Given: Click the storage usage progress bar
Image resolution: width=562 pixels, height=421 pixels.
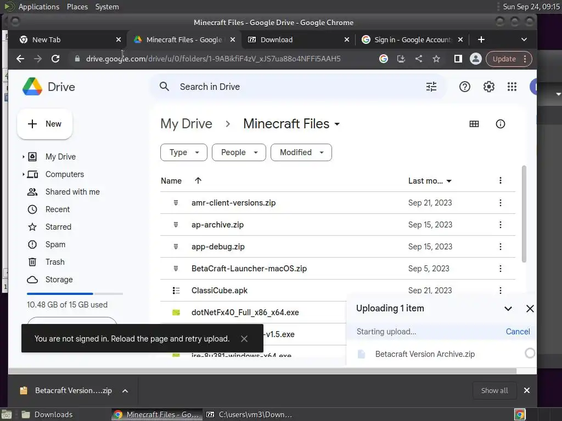Looking at the screenshot, I should point(75,294).
